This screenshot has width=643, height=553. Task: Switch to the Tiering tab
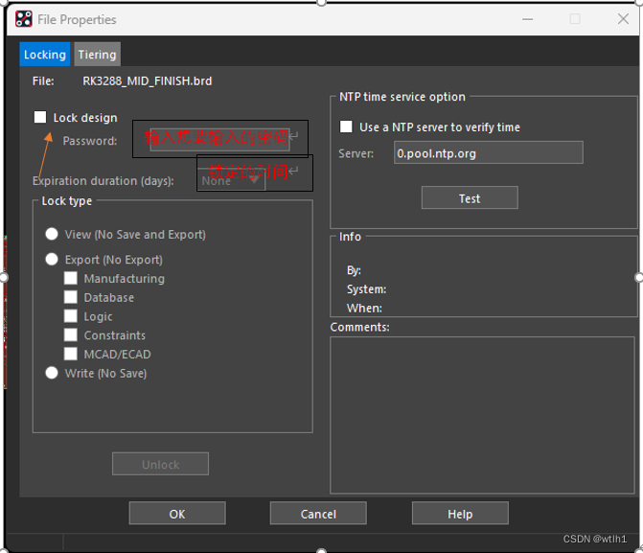(x=97, y=55)
